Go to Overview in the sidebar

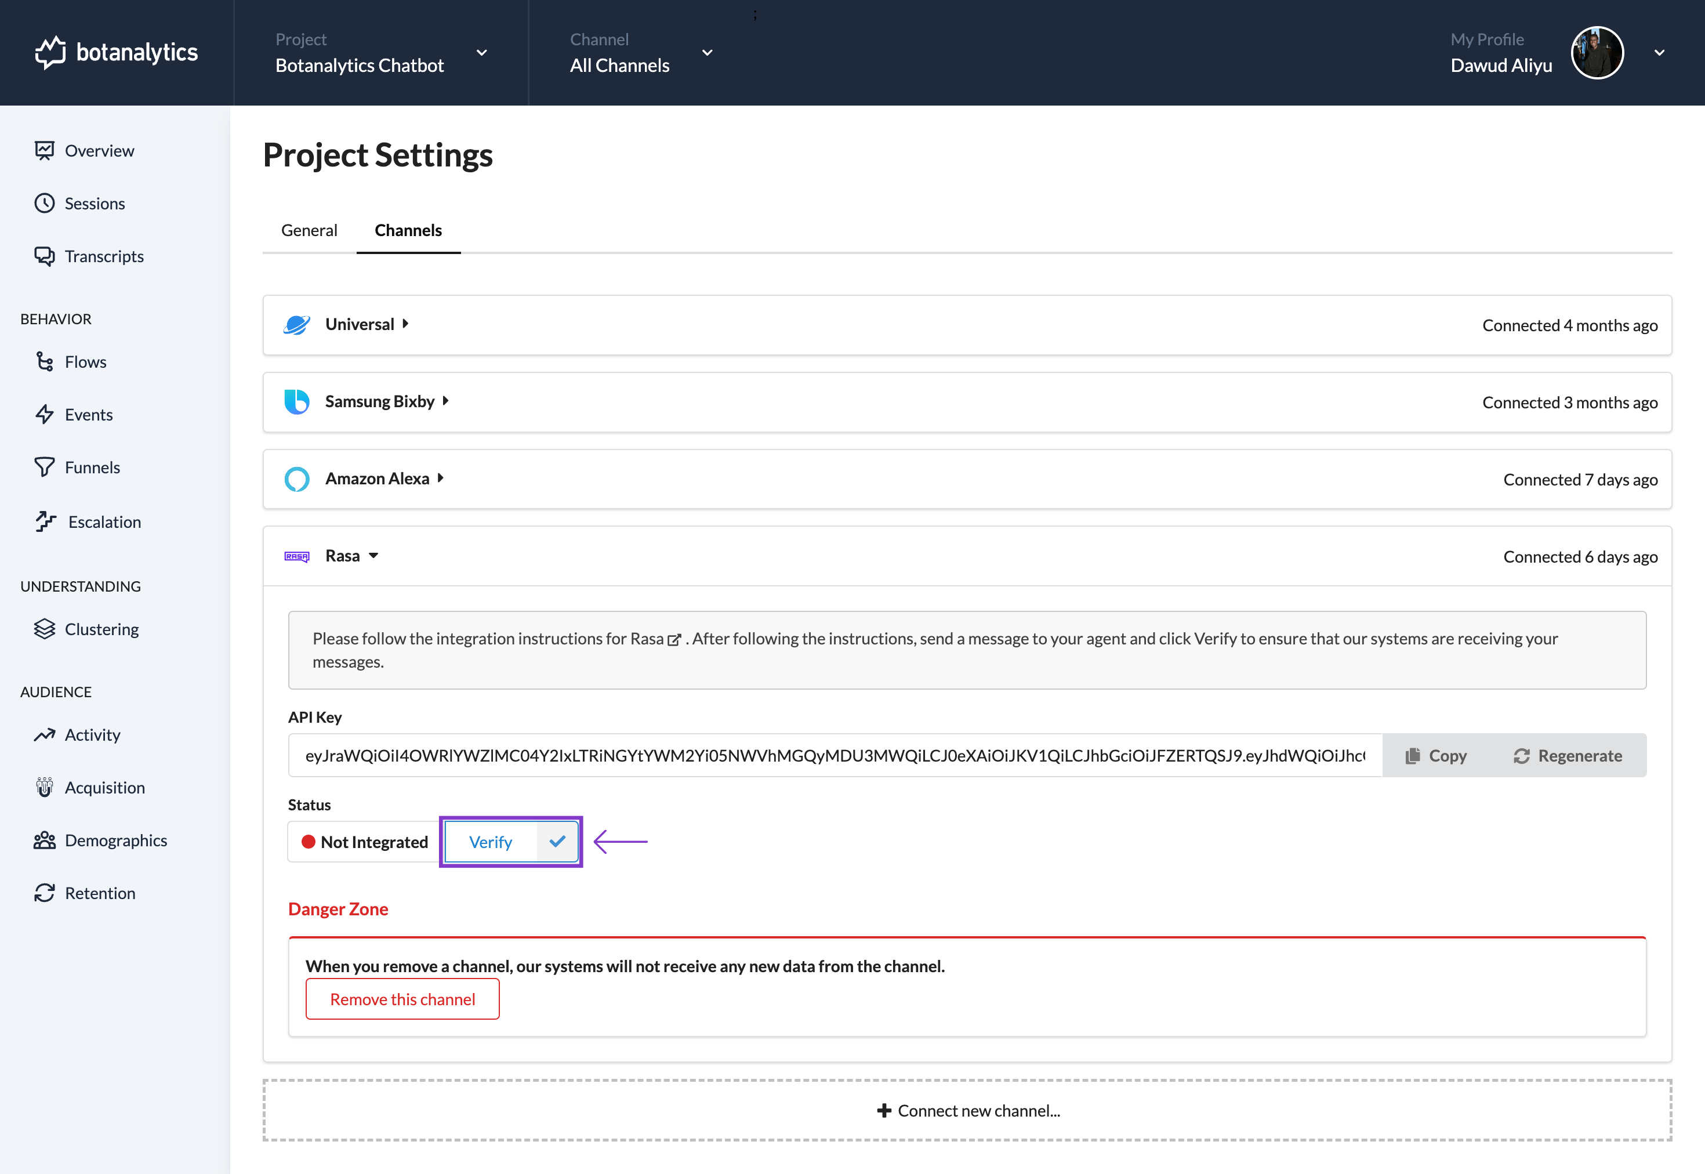(x=99, y=151)
